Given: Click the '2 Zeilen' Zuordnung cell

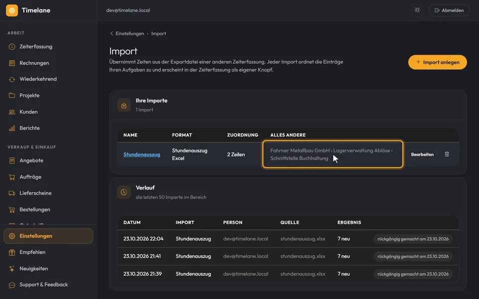Looking at the screenshot, I should click(x=236, y=154).
